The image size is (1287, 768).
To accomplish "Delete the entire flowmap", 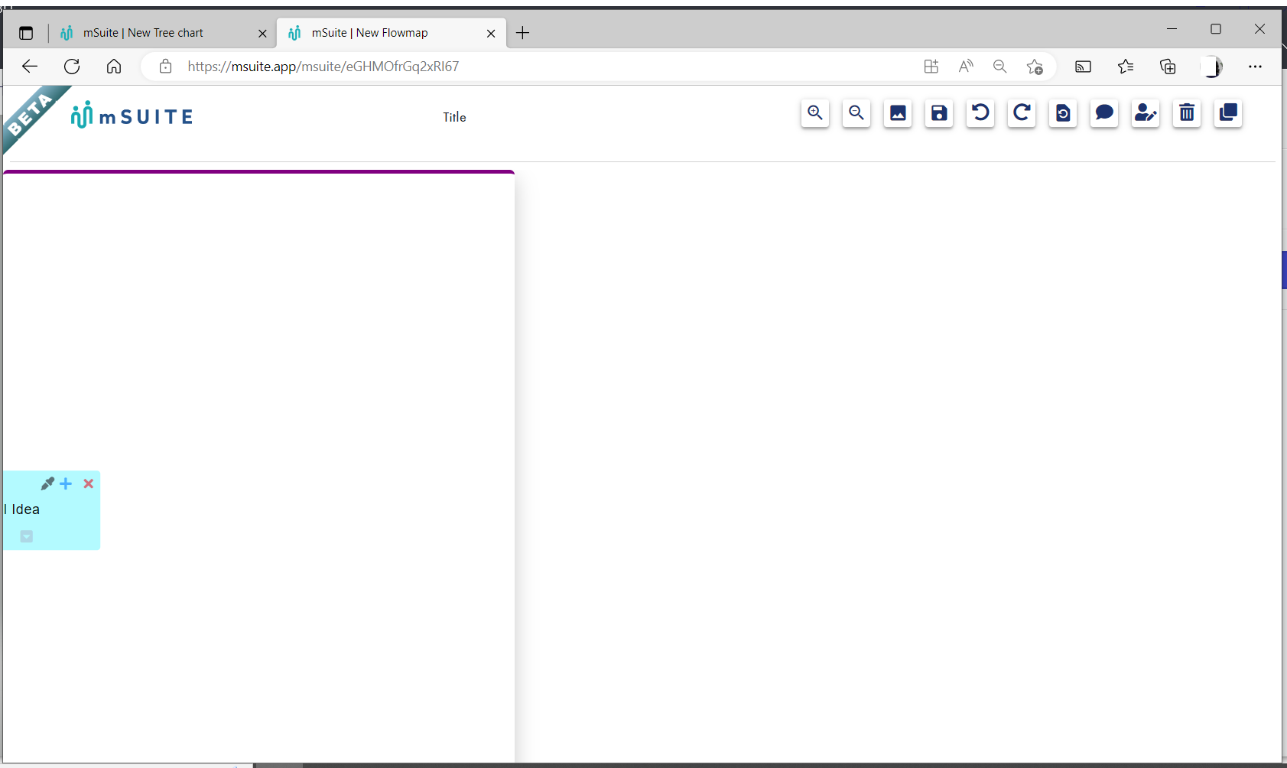I will (x=1186, y=113).
